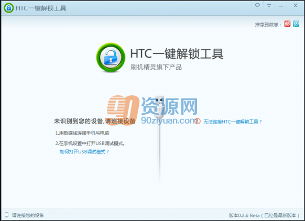Click the feedback speech bubble icon
Screen dimensions: 305x221
257,5
